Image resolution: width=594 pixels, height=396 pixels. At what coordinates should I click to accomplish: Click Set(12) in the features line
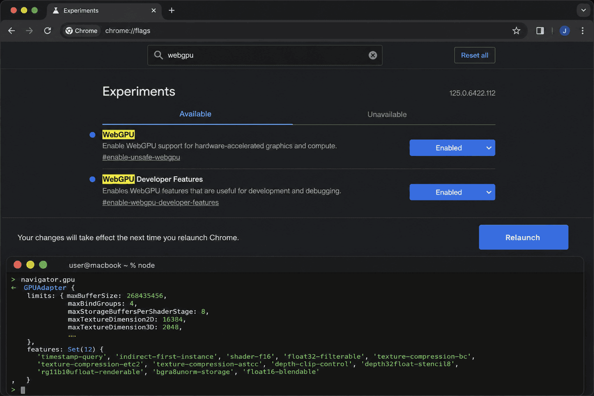click(83, 349)
